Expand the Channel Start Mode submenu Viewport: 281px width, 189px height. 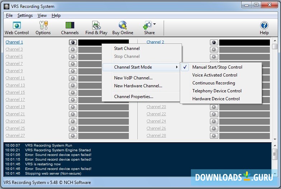[x=141, y=67]
